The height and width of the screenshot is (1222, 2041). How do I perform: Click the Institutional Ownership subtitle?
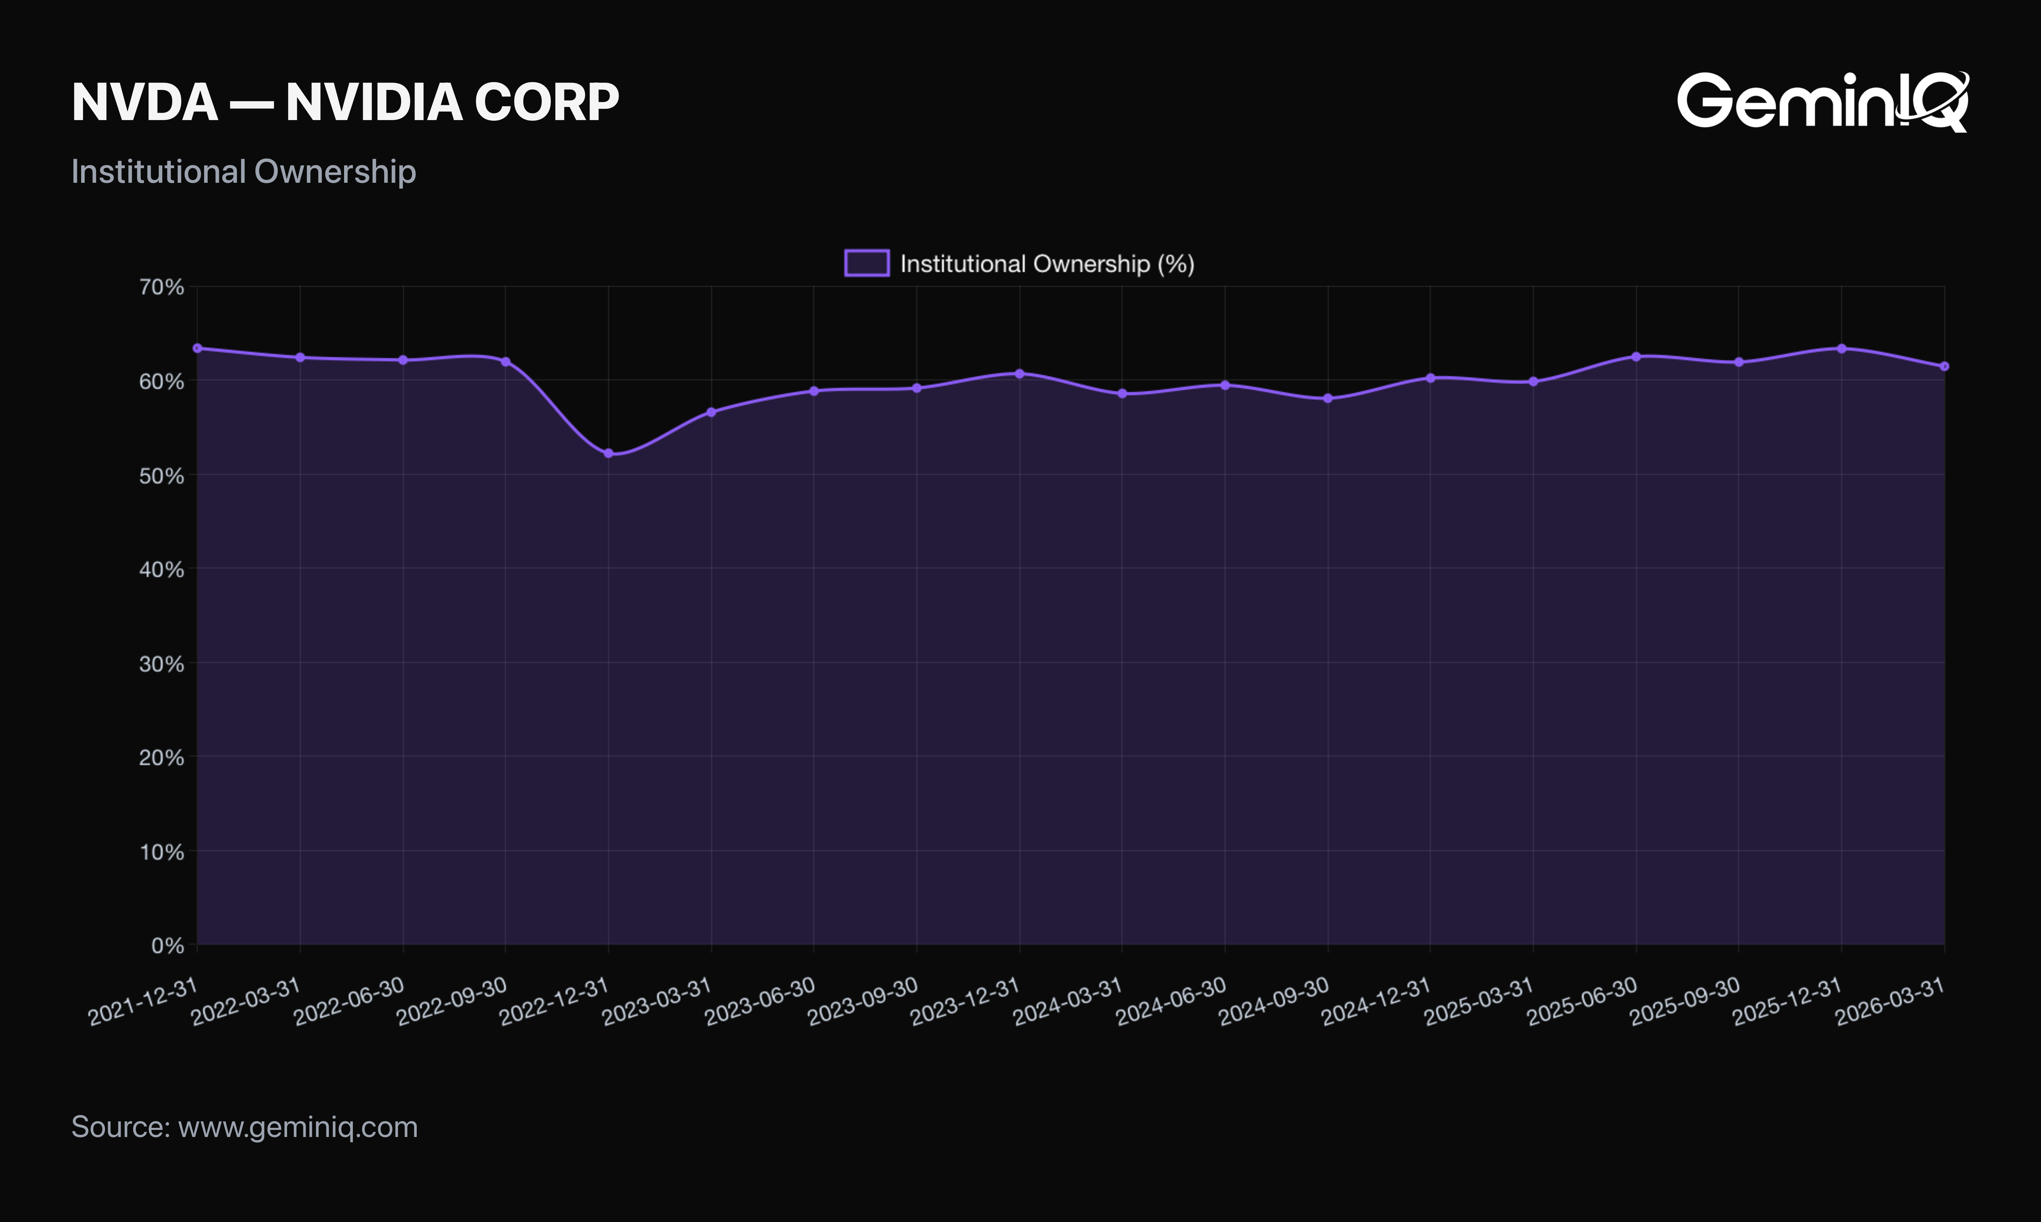coord(244,171)
